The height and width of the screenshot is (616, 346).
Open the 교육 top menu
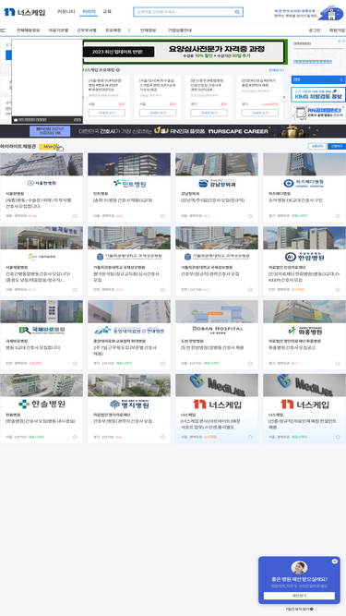tap(107, 12)
